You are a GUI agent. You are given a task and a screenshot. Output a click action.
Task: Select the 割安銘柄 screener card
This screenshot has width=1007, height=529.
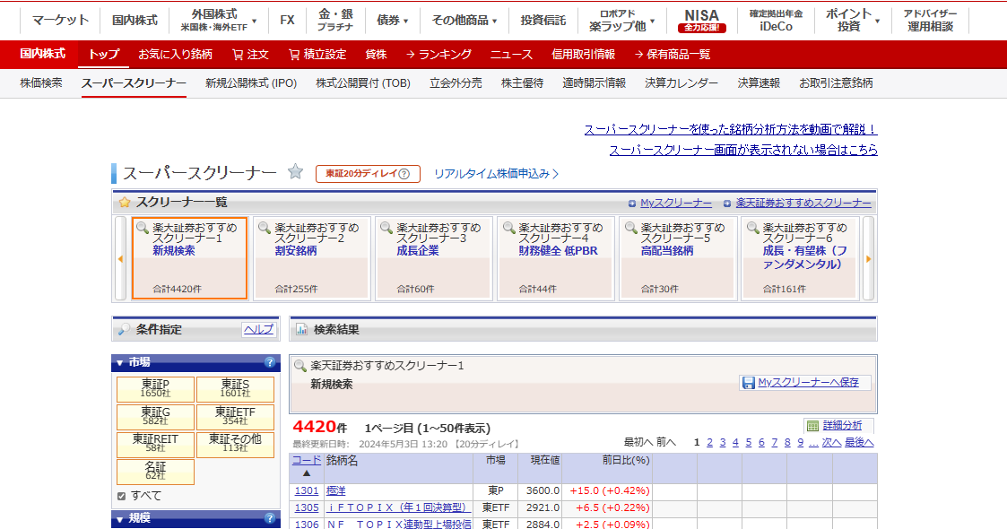(x=311, y=259)
